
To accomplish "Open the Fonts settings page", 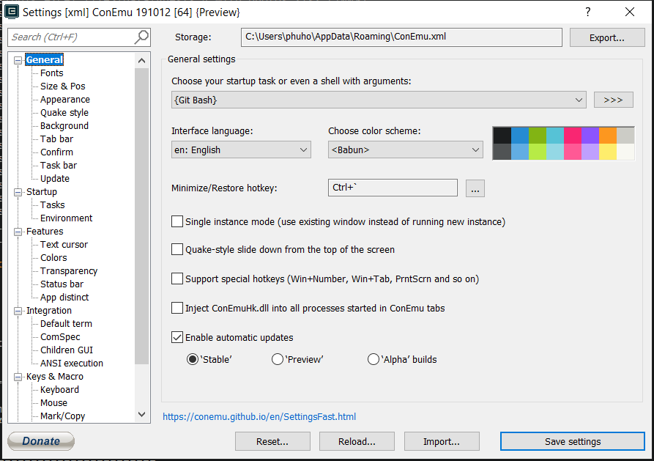I will pyautogui.click(x=51, y=73).
